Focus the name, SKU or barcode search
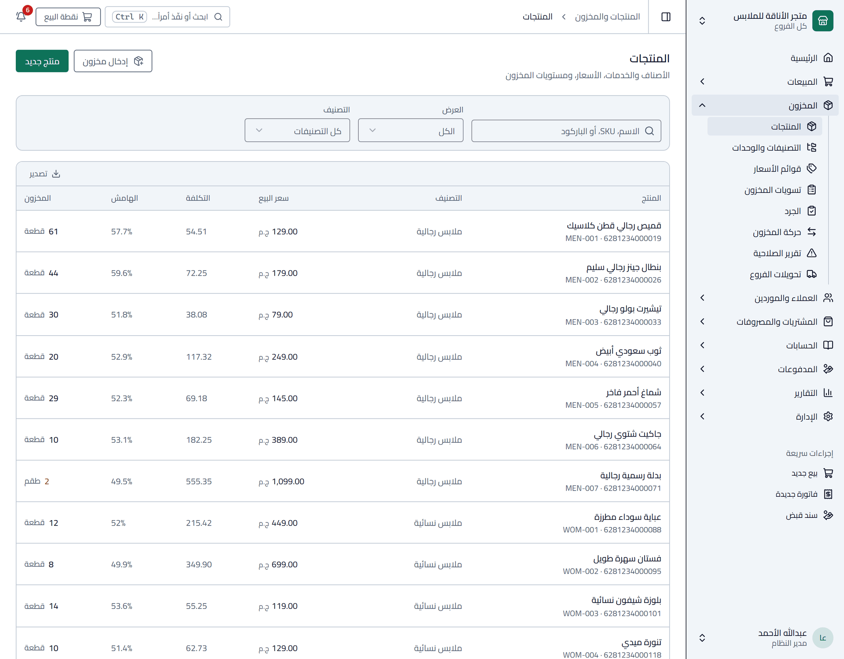The image size is (844, 659). 566,131
